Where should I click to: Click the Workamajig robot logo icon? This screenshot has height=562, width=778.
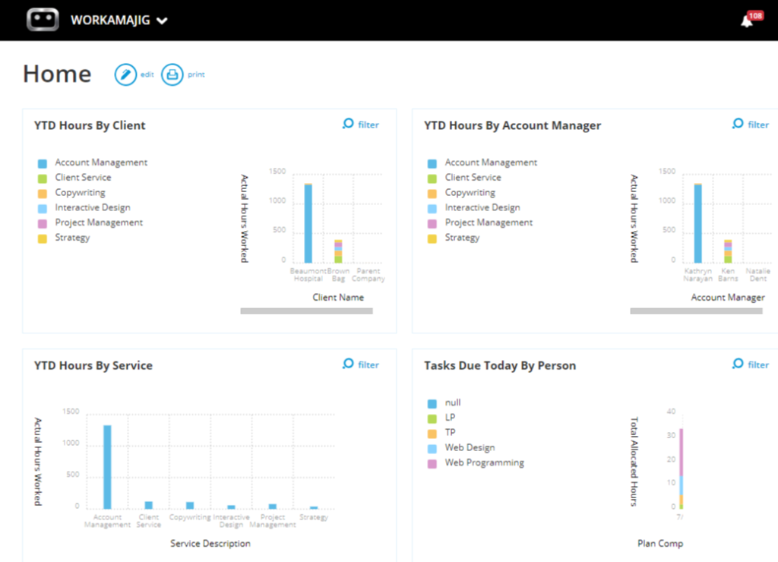43,20
